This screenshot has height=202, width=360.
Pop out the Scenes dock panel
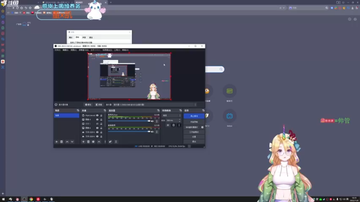[x=78, y=110]
